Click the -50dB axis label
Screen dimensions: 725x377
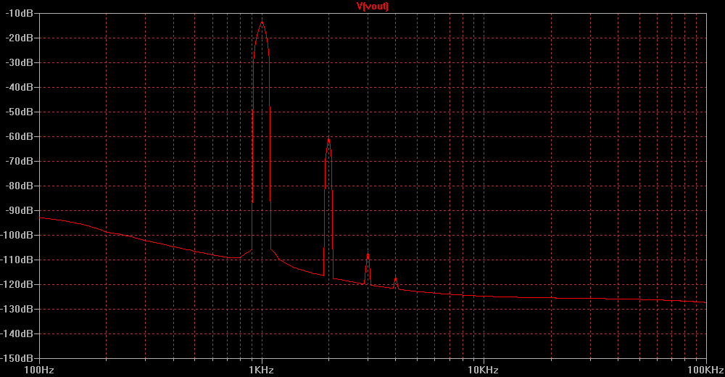click(19, 112)
